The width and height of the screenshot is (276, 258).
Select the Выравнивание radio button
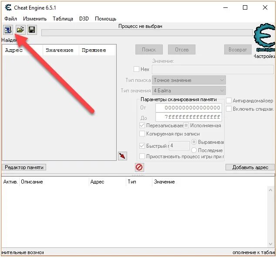(194, 142)
